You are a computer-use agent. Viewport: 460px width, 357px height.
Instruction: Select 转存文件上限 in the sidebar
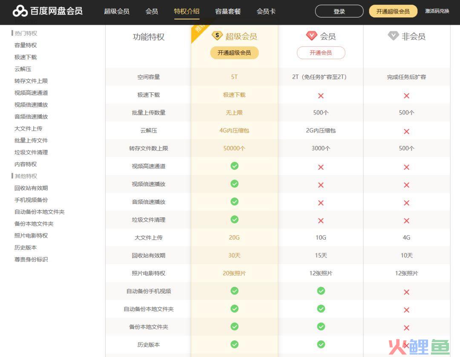(x=31, y=81)
